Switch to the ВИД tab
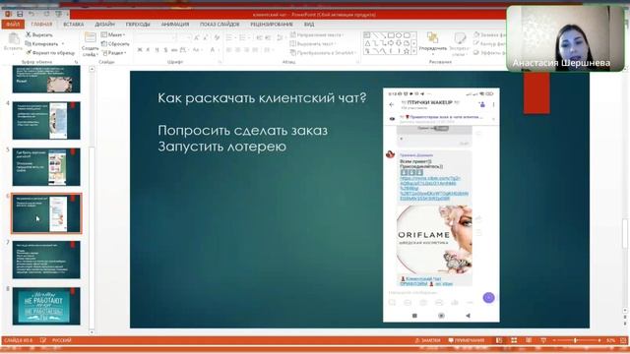Image resolution: width=630 pixels, height=354 pixels. 309,24
